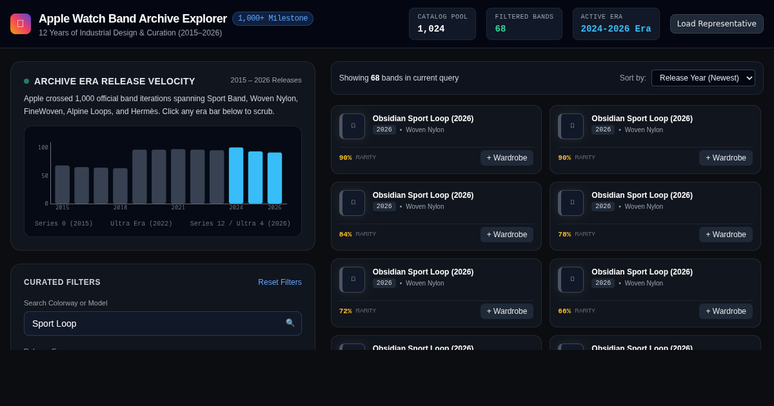Select the 2015 bar in the velocity chart
The width and height of the screenshot is (774, 406).
pyautogui.click(x=62, y=184)
